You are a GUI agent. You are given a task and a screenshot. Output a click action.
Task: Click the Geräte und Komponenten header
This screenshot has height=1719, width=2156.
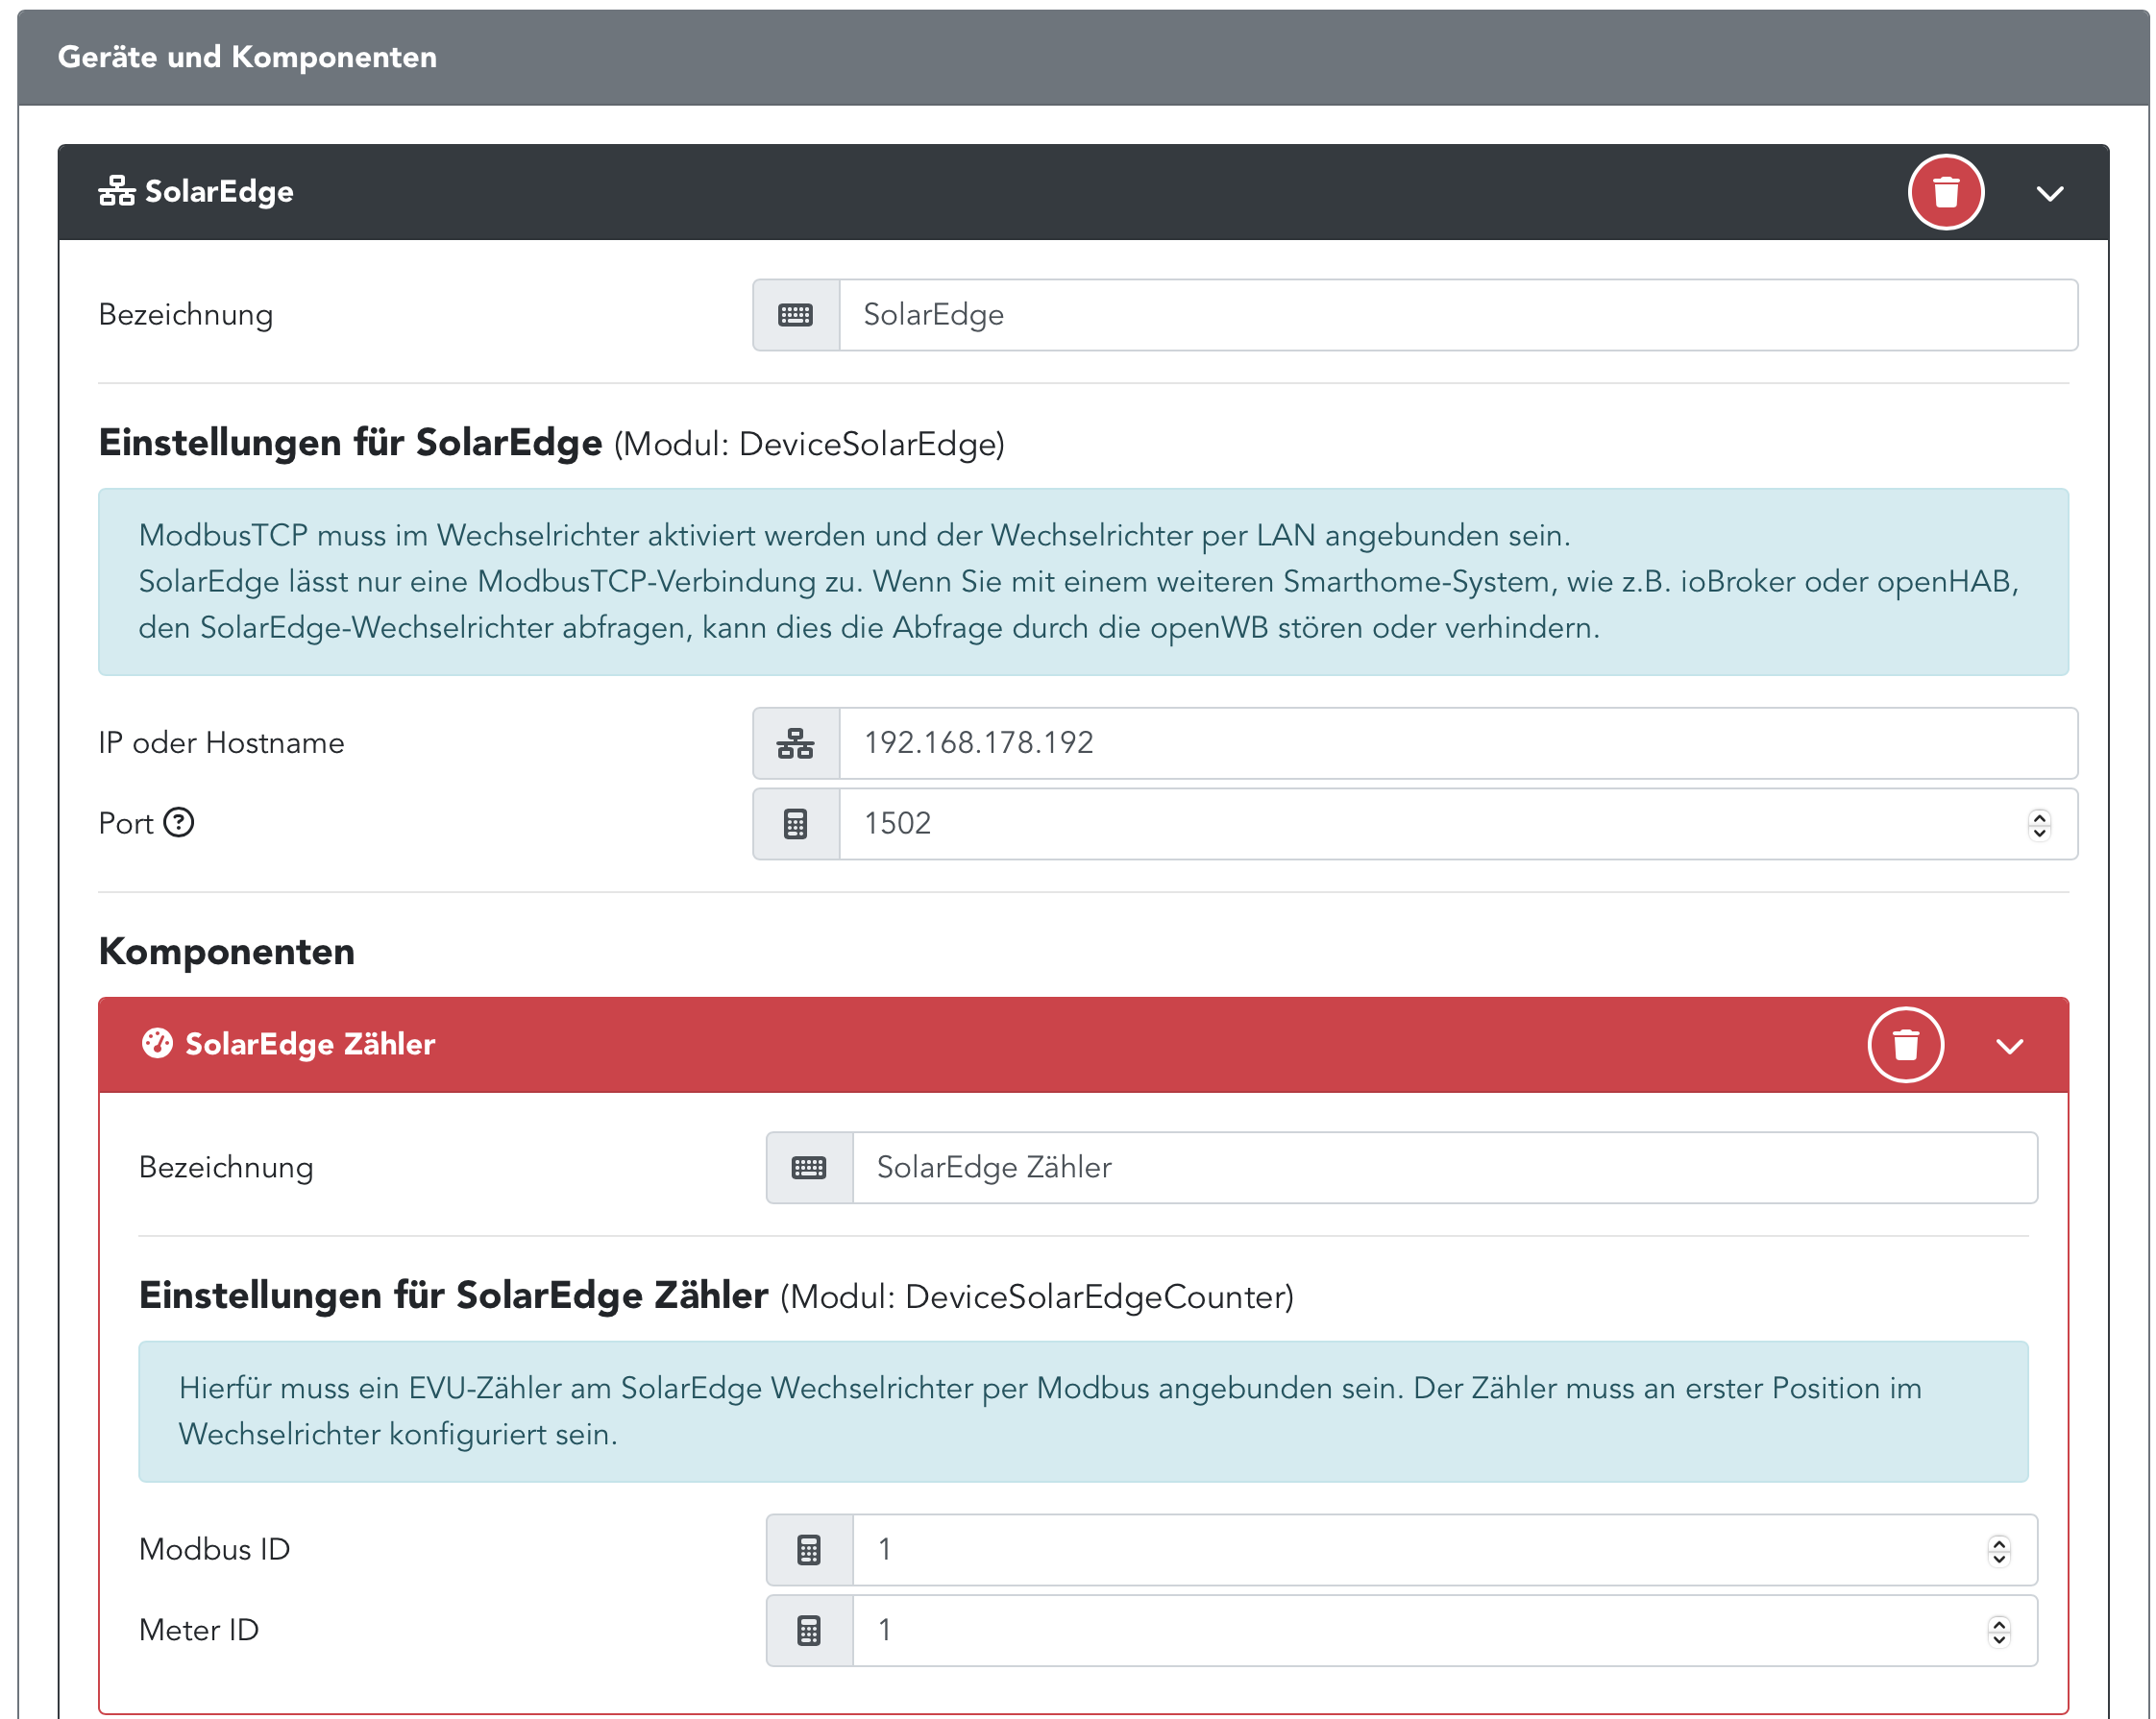coord(247,57)
